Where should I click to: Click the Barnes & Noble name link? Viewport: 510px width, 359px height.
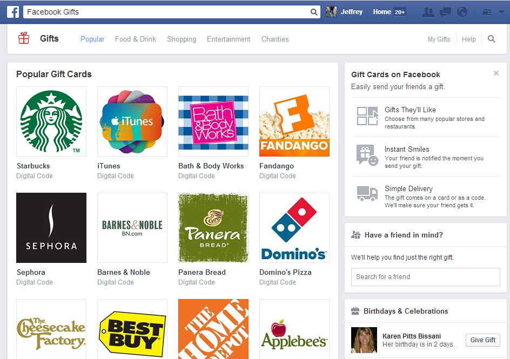point(124,272)
